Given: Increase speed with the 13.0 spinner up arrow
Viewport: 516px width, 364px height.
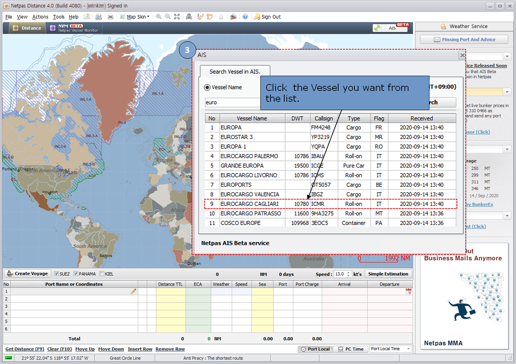Looking at the screenshot, I should (349, 272).
